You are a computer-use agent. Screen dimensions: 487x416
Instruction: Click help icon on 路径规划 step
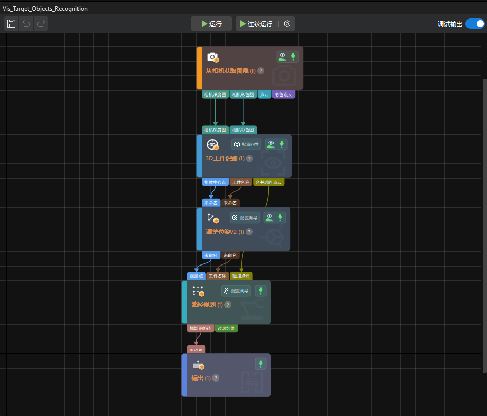coord(228,305)
